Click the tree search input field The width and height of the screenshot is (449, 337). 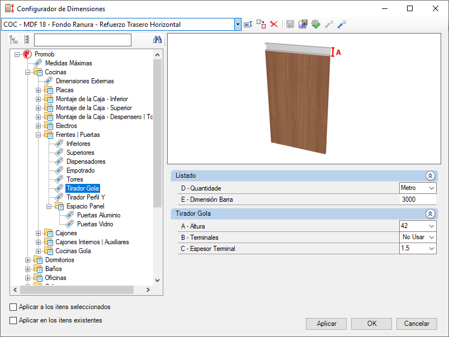(x=83, y=40)
